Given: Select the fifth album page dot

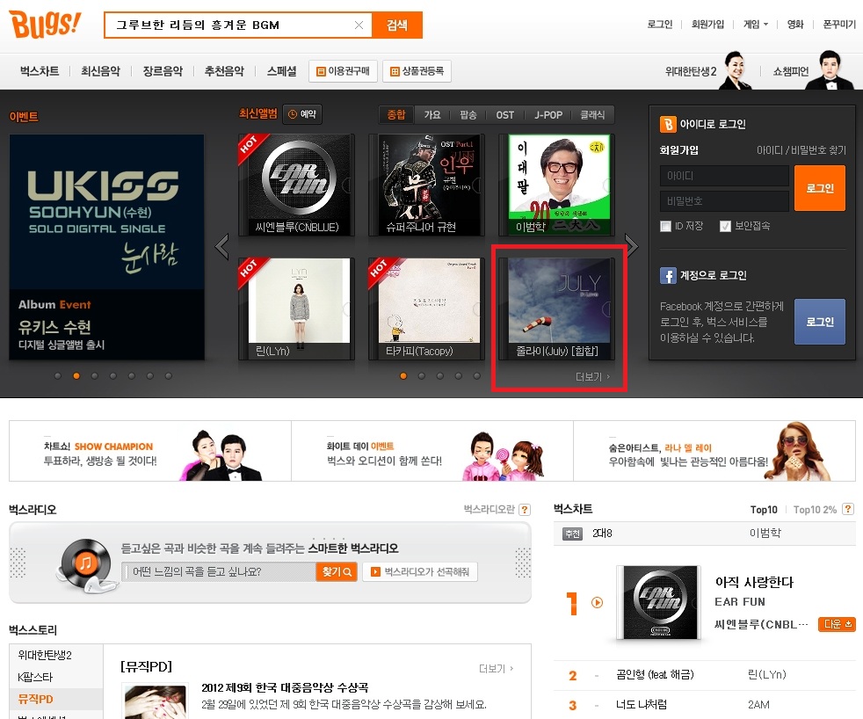Looking at the screenshot, I should click(x=476, y=376).
